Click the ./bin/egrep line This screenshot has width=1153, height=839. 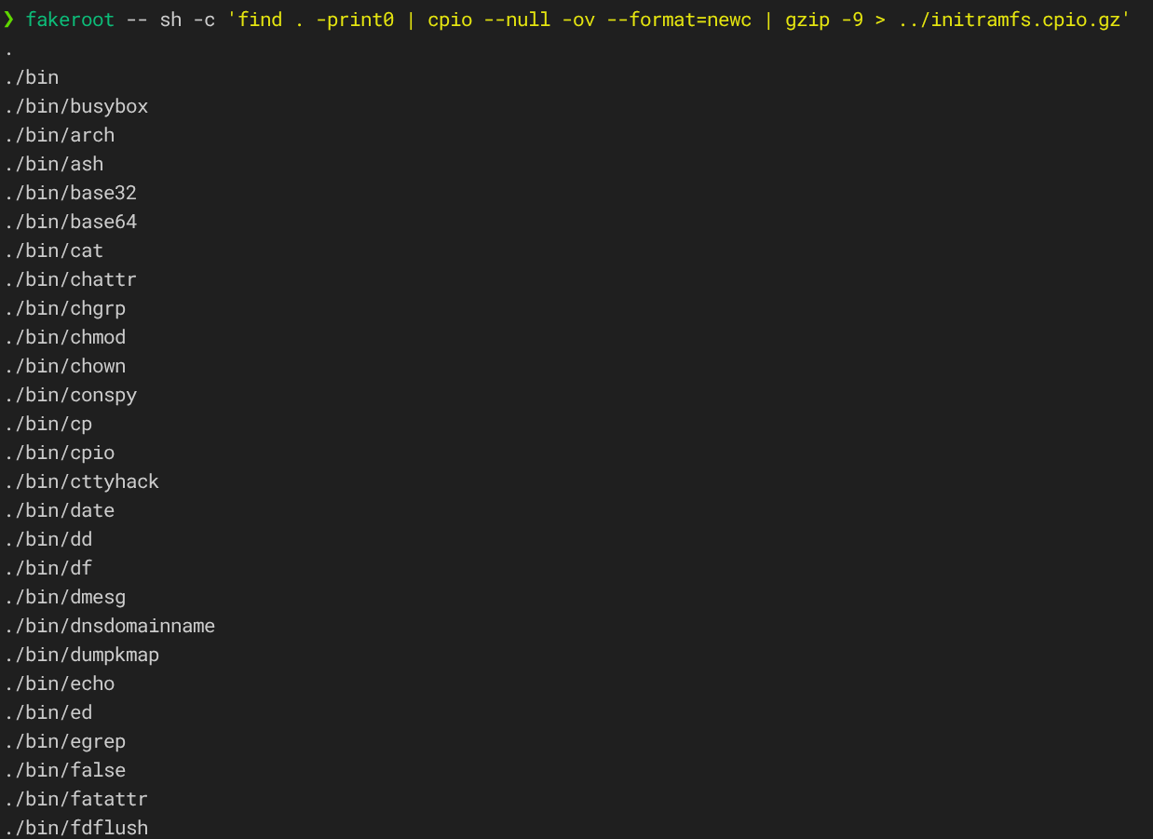[65, 741]
